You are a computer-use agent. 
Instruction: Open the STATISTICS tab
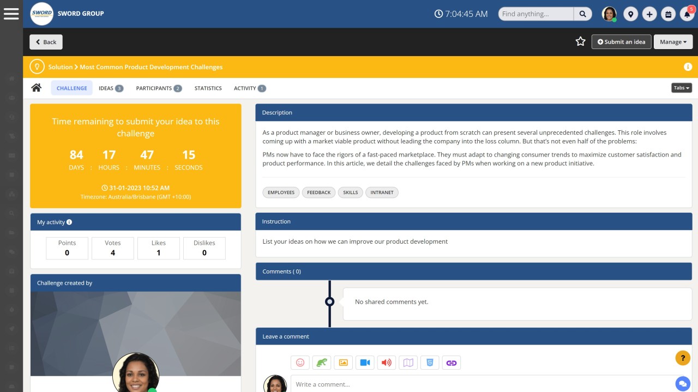(x=208, y=88)
